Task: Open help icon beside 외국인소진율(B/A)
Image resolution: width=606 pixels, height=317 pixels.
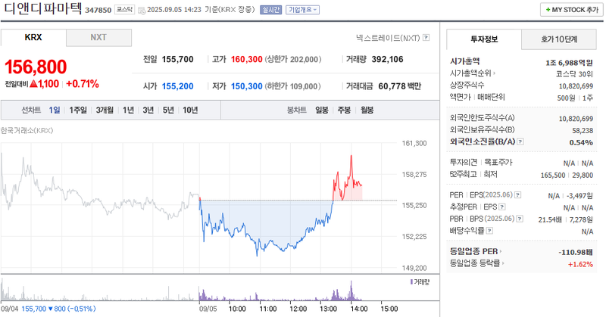Action: pos(520,141)
